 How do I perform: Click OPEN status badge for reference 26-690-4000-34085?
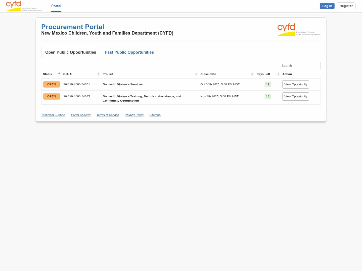[x=52, y=96]
